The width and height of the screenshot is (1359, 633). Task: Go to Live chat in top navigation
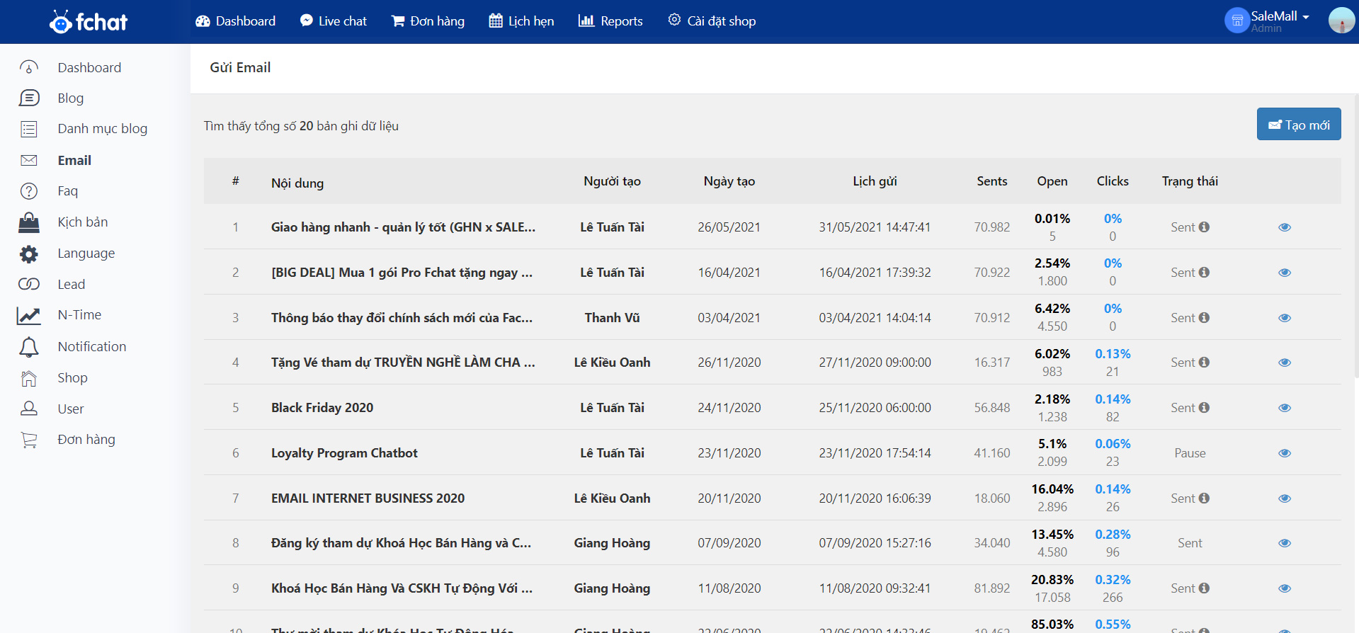(x=334, y=21)
